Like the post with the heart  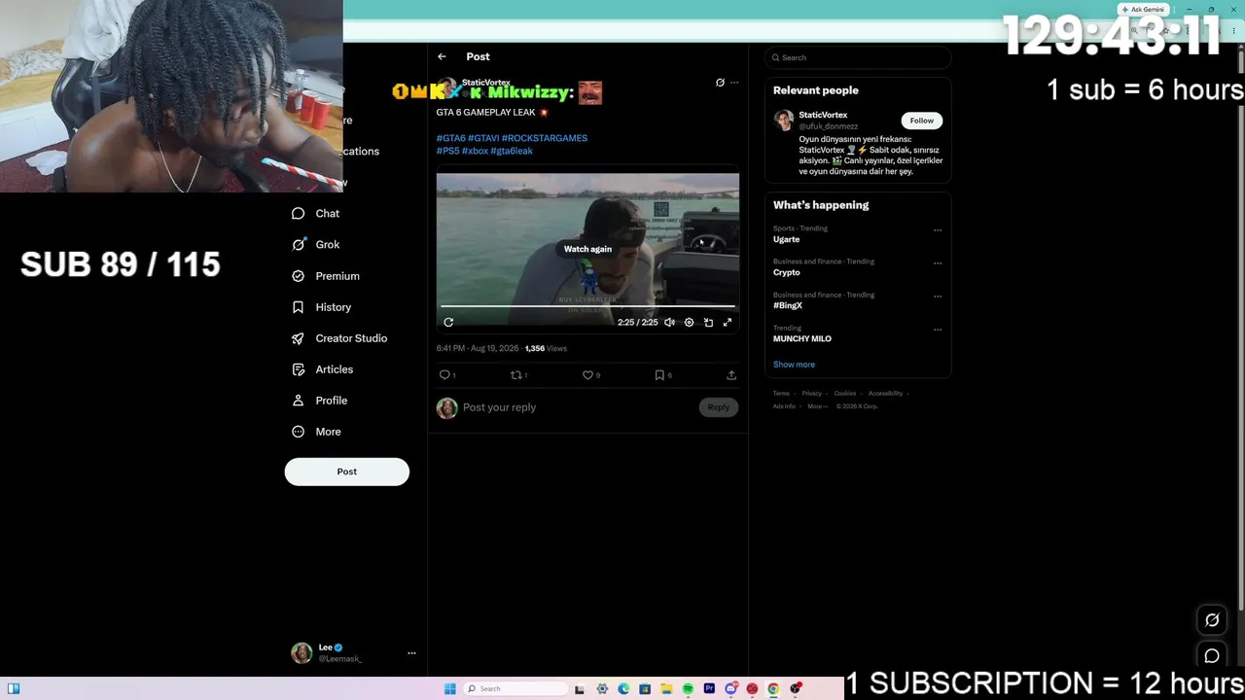pyautogui.click(x=587, y=375)
